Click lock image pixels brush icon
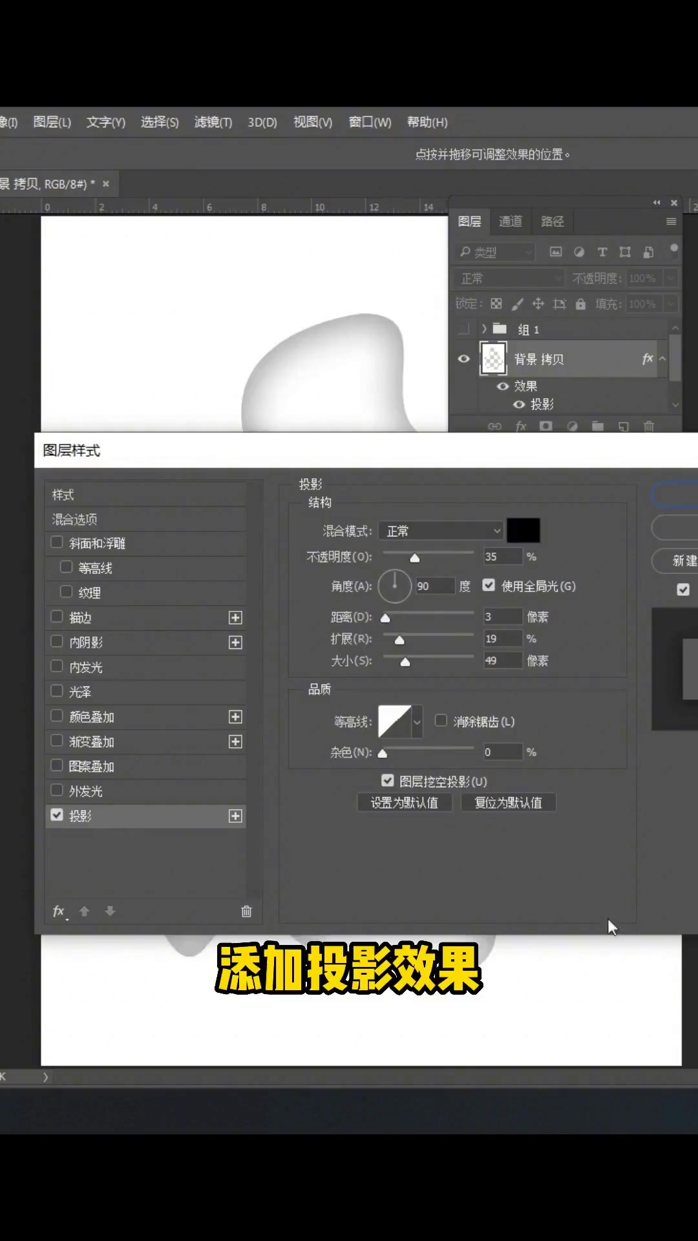Viewport: 698px width, 1241px height. pos(518,304)
